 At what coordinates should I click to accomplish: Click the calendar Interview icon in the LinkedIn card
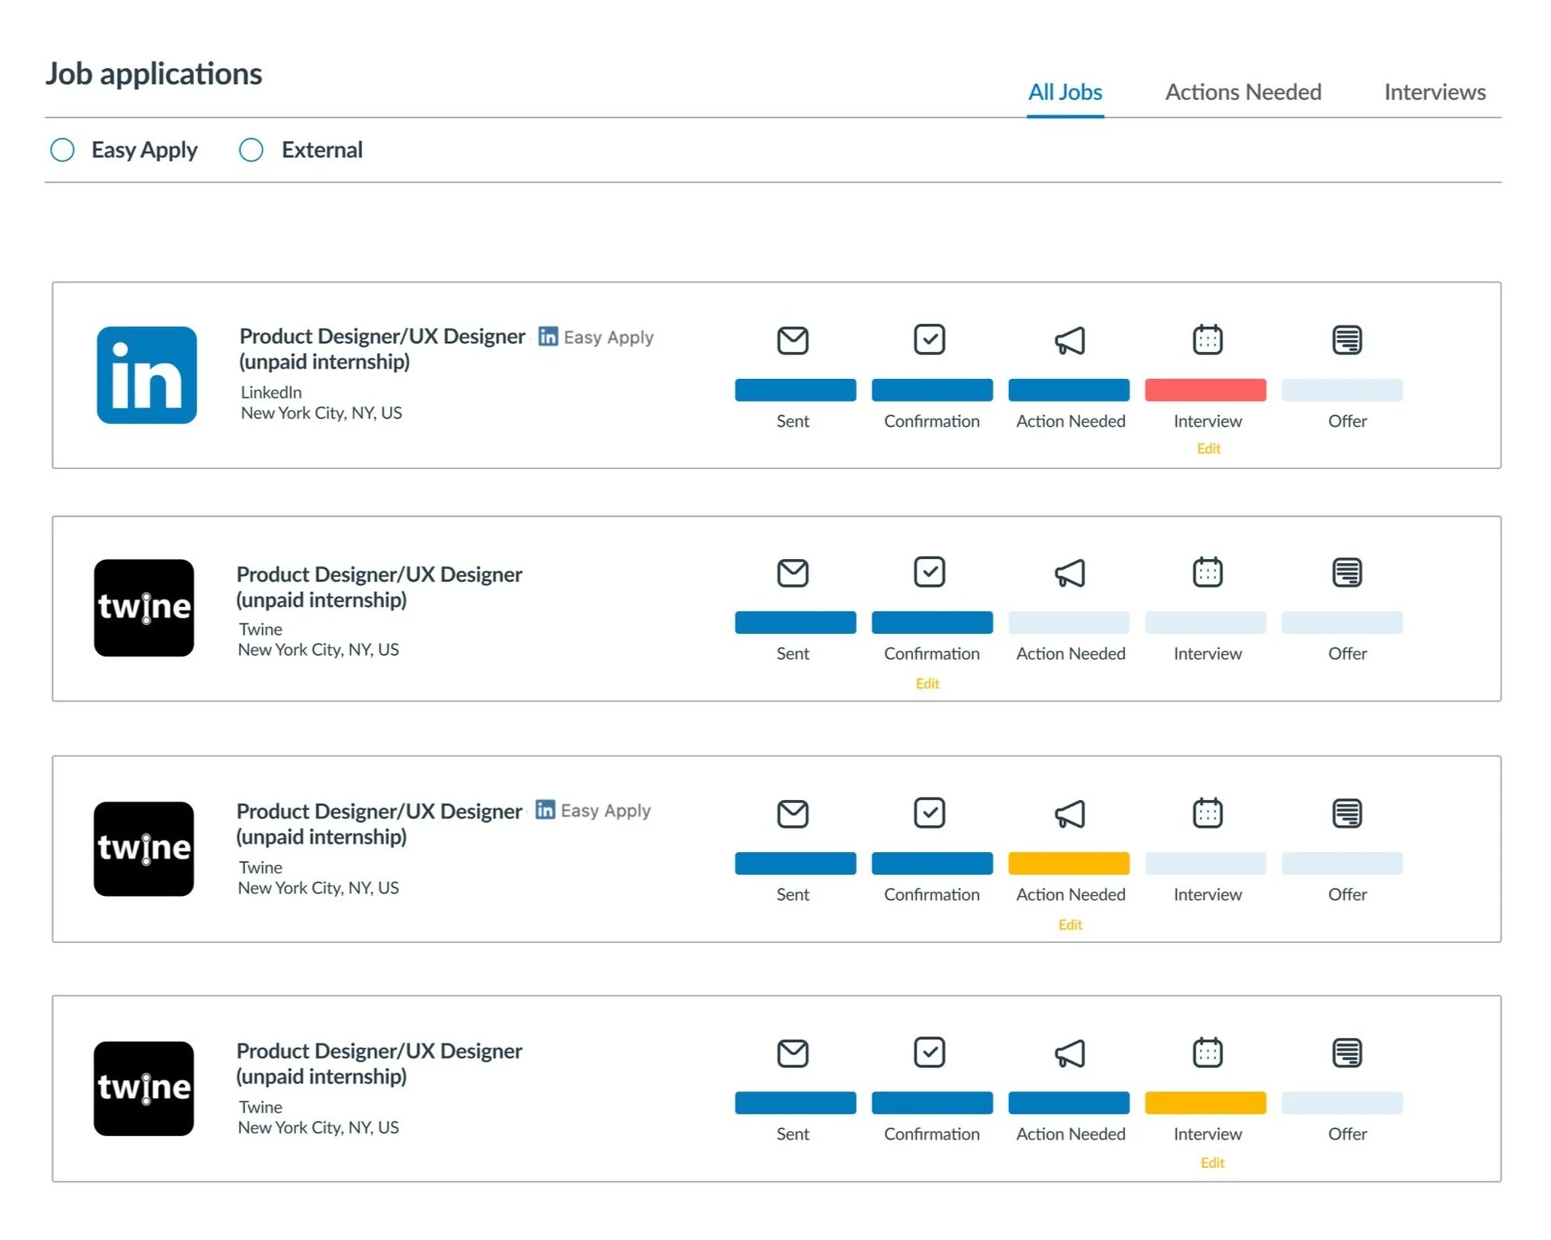point(1207,339)
